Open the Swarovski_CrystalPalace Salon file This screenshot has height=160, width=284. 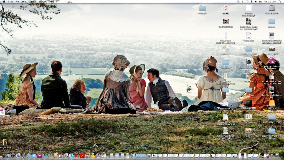point(272,35)
